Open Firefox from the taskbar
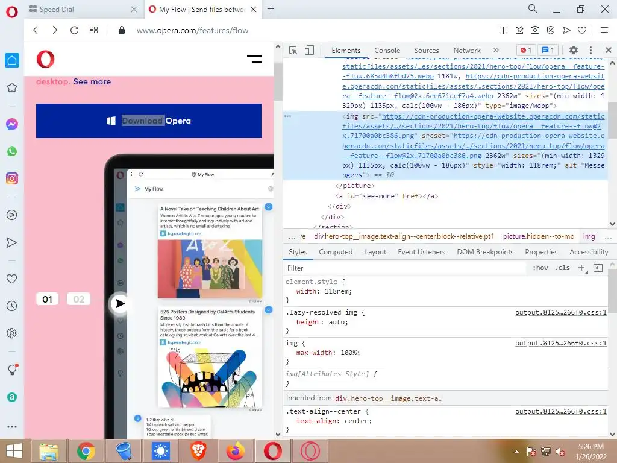 point(236,451)
